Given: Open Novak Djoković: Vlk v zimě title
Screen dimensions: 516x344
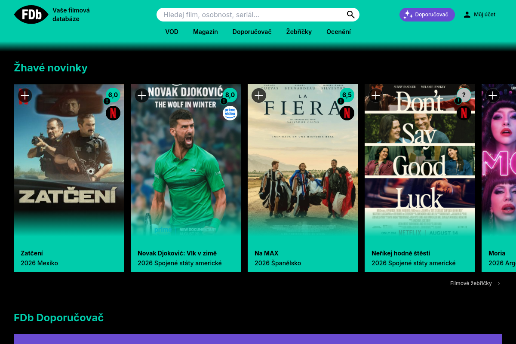Looking at the screenshot, I should click(177, 253).
